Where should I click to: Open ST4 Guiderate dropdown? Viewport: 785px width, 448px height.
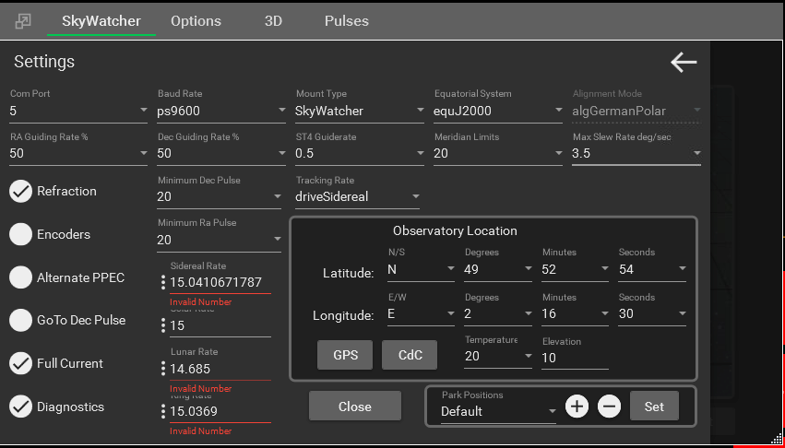[x=360, y=153]
